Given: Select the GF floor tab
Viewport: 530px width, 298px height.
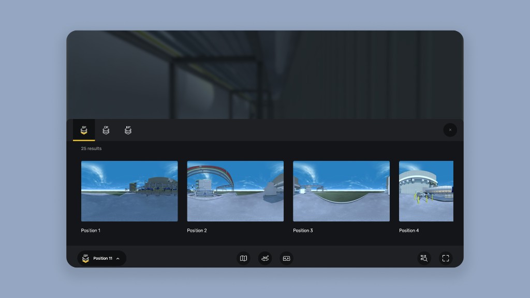Looking at the screenshot, I should click(84, 130).
